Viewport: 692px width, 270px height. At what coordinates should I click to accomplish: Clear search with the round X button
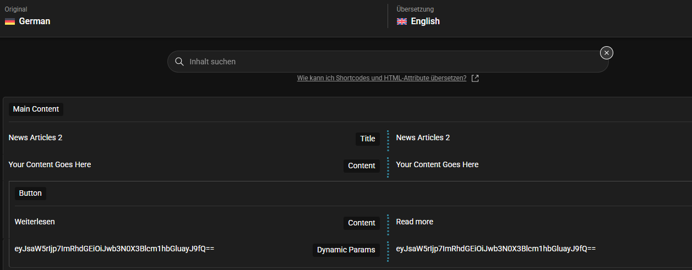click(x=606, y=53)
